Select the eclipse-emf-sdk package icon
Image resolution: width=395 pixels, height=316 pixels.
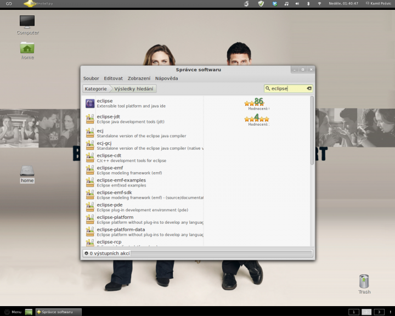point(90,195)
